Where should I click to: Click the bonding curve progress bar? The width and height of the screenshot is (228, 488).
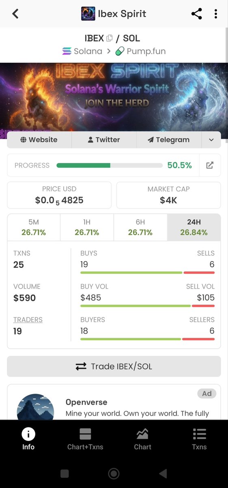[x=110, y=165]
